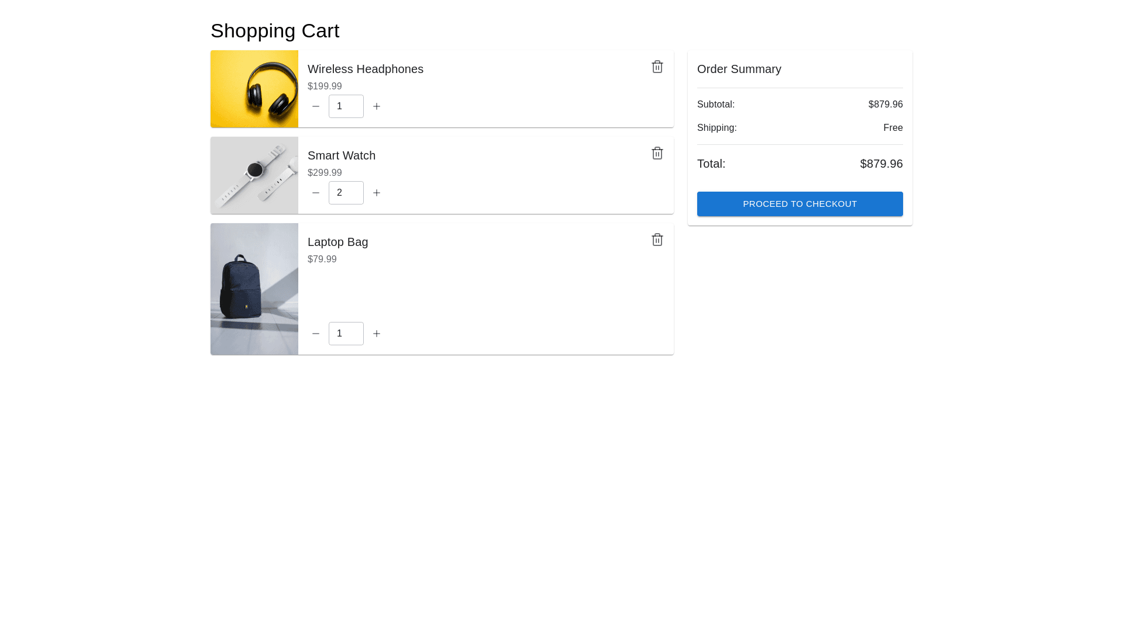Remove Smart Watch using trash icon

(657, 153)
